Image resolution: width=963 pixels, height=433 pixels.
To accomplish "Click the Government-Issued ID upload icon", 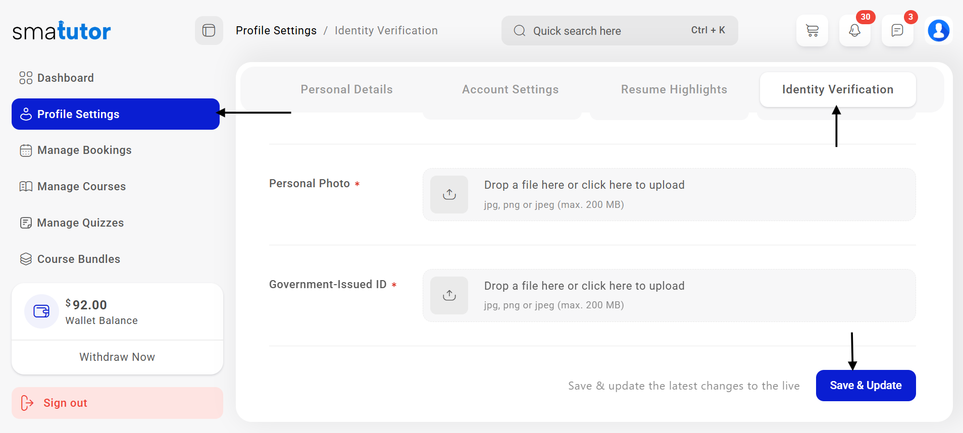I will click(x=449, y=295).
